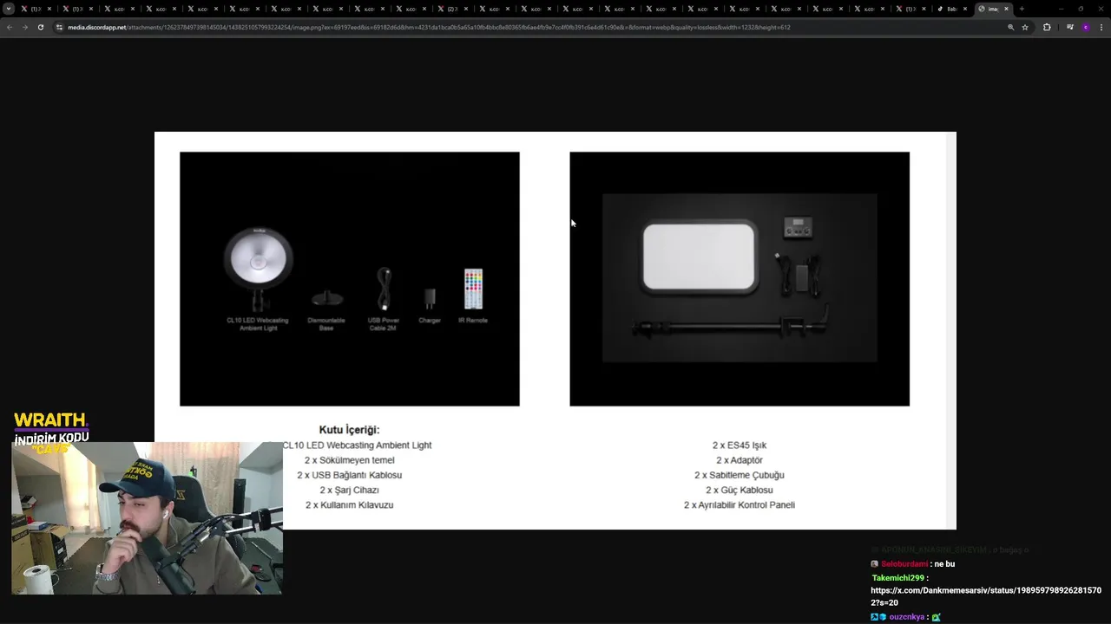This screenshot has height=624, width=1111.
Task: Switch to the Babi browser tab
Action: click(951, 9)
